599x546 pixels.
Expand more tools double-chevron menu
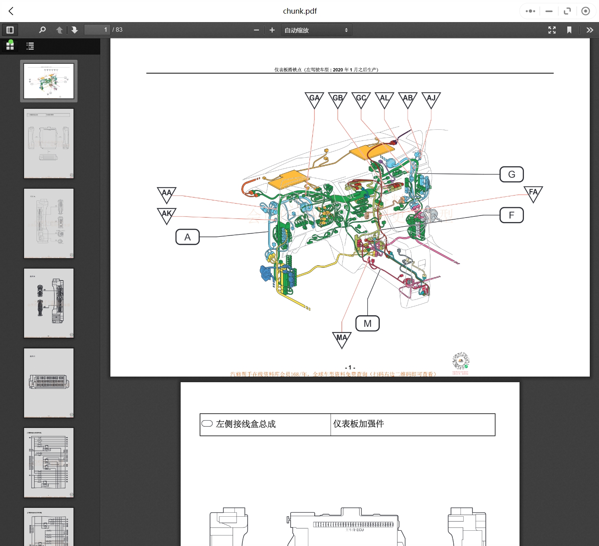click(589, 30)
